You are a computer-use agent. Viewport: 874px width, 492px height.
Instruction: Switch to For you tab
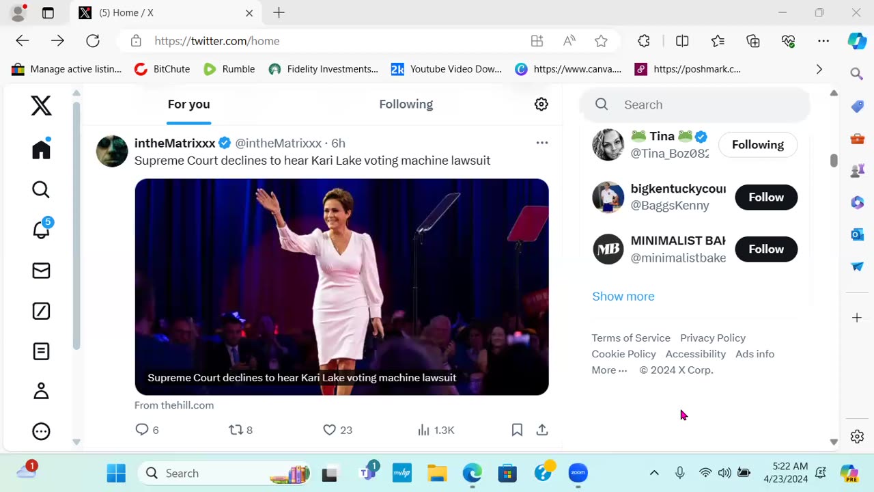pos(188,105)
